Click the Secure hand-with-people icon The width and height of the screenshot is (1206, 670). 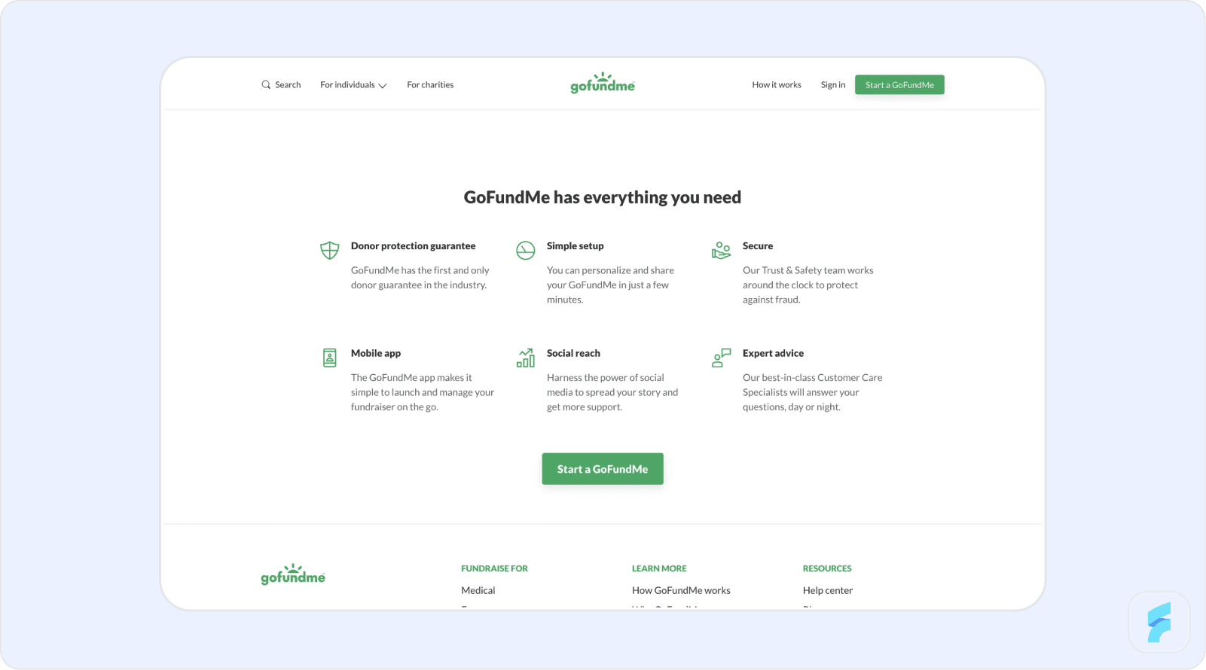[722, 250]
